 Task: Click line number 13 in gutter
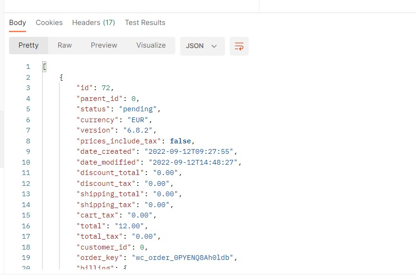point(26,194)
